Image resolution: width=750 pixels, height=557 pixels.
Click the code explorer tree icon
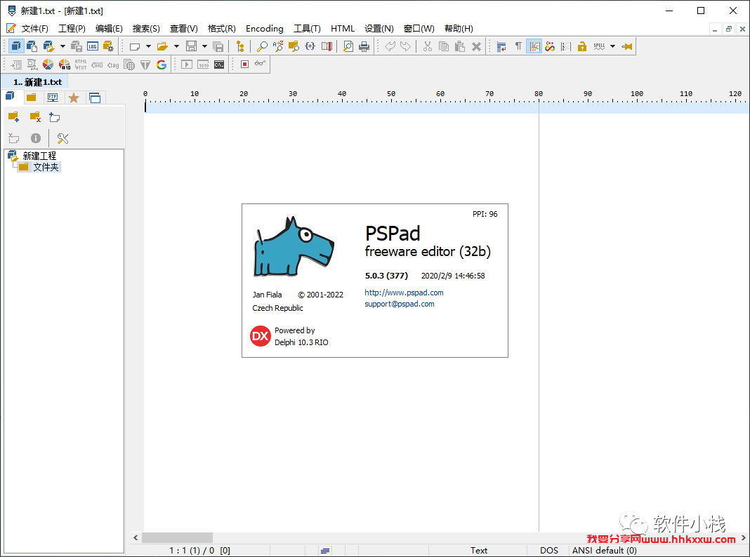click(240, 46)
